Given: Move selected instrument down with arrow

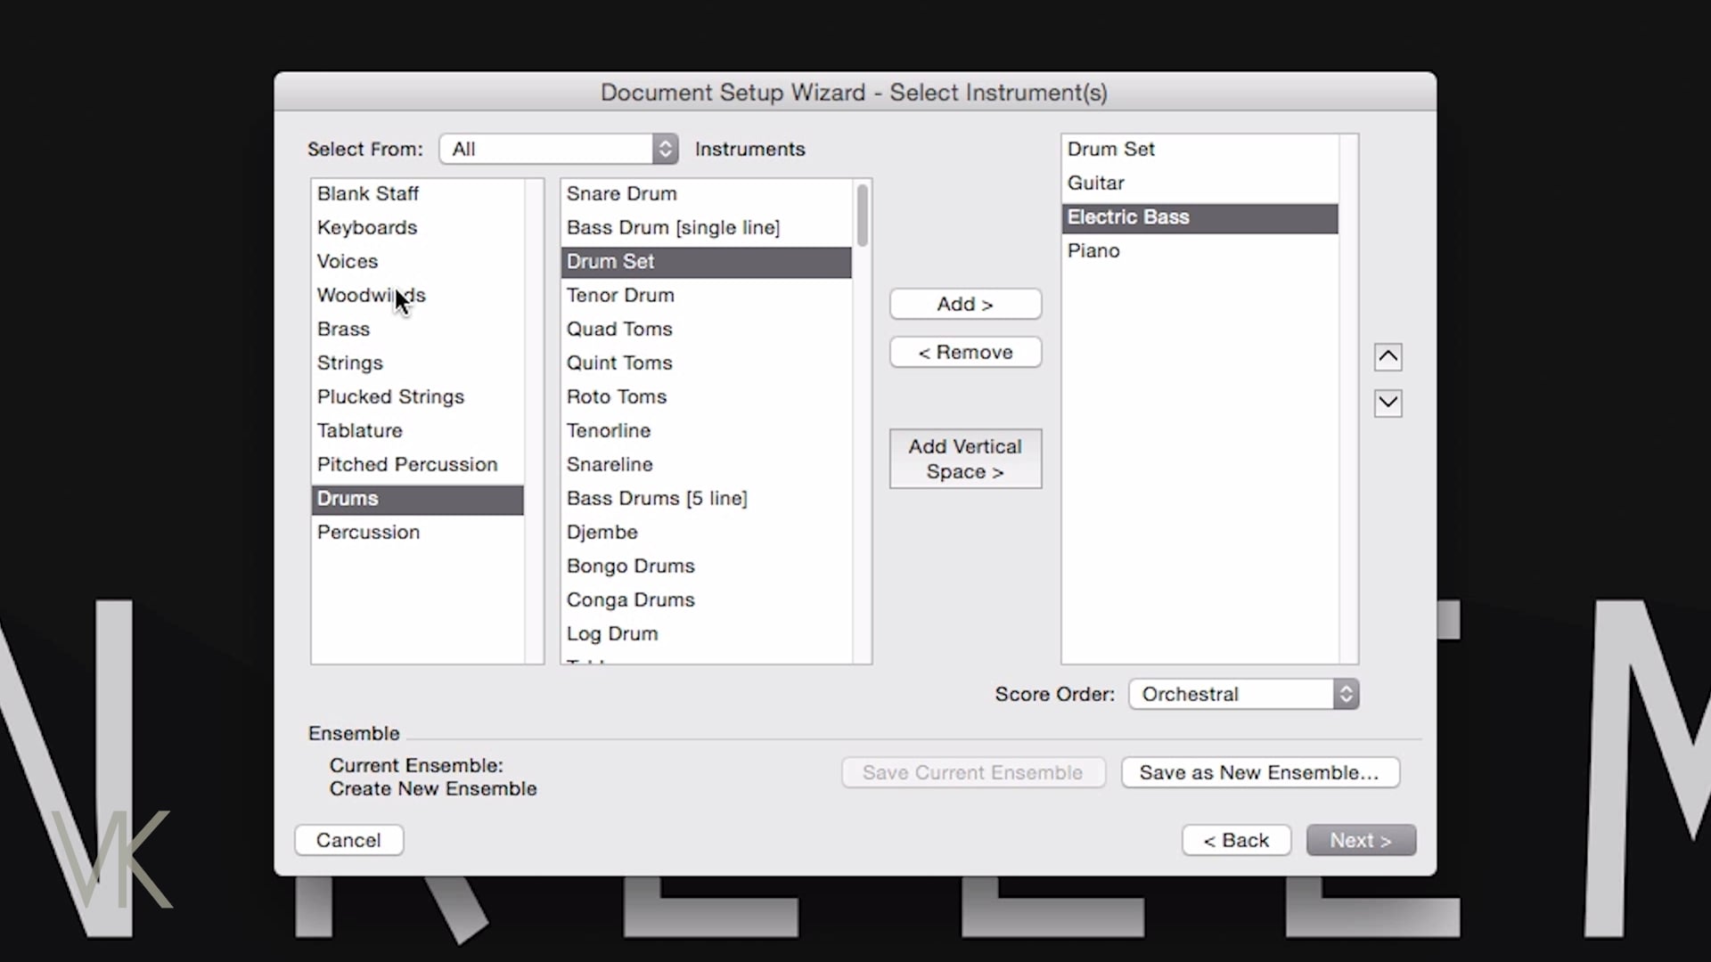Looking at the screenshot, I should click(x=1388, y=404).
